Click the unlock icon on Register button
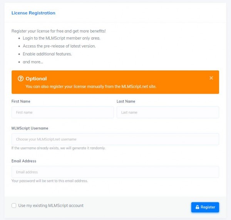 (x=197, y=207)
